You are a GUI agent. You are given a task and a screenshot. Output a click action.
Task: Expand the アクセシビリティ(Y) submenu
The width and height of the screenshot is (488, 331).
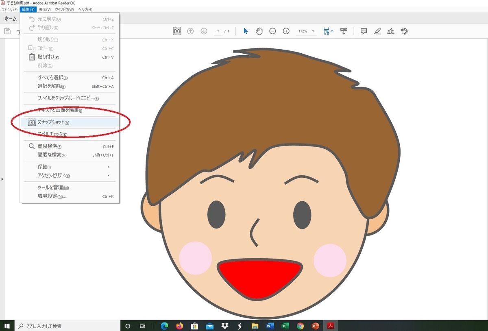click(x=70, y=175)
